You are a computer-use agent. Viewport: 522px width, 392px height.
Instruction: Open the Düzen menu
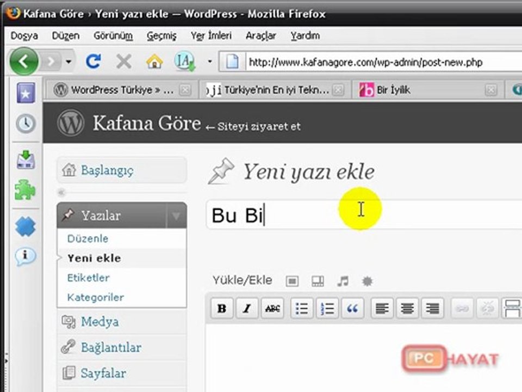click(66, 36)
